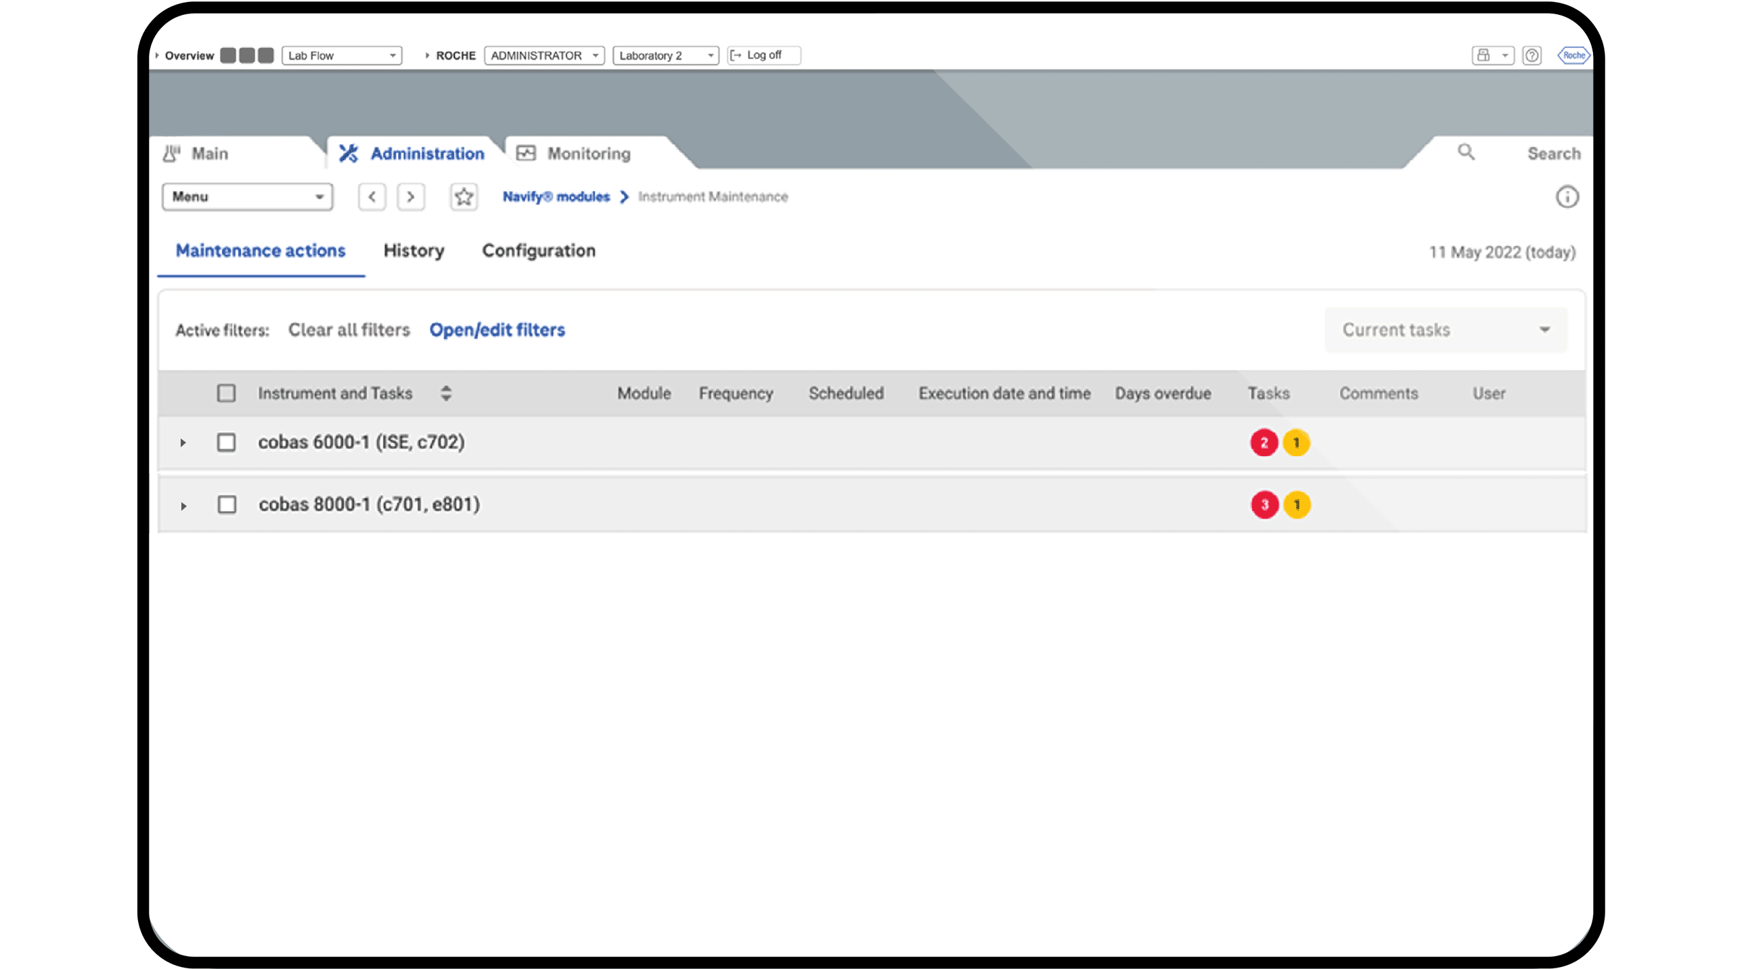
Task: Click the printer icon in top bar
Action: pyautogui.click(x=1483, y=55)
